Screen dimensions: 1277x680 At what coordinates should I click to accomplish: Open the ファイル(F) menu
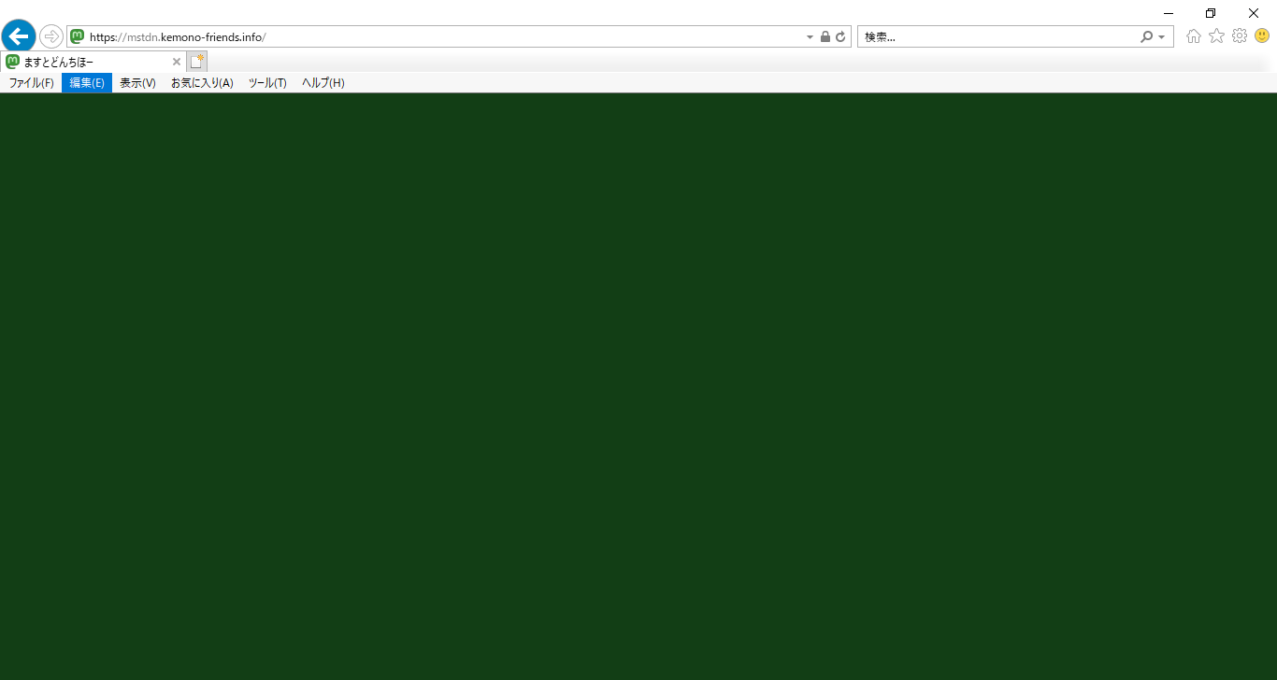(32, 83)
